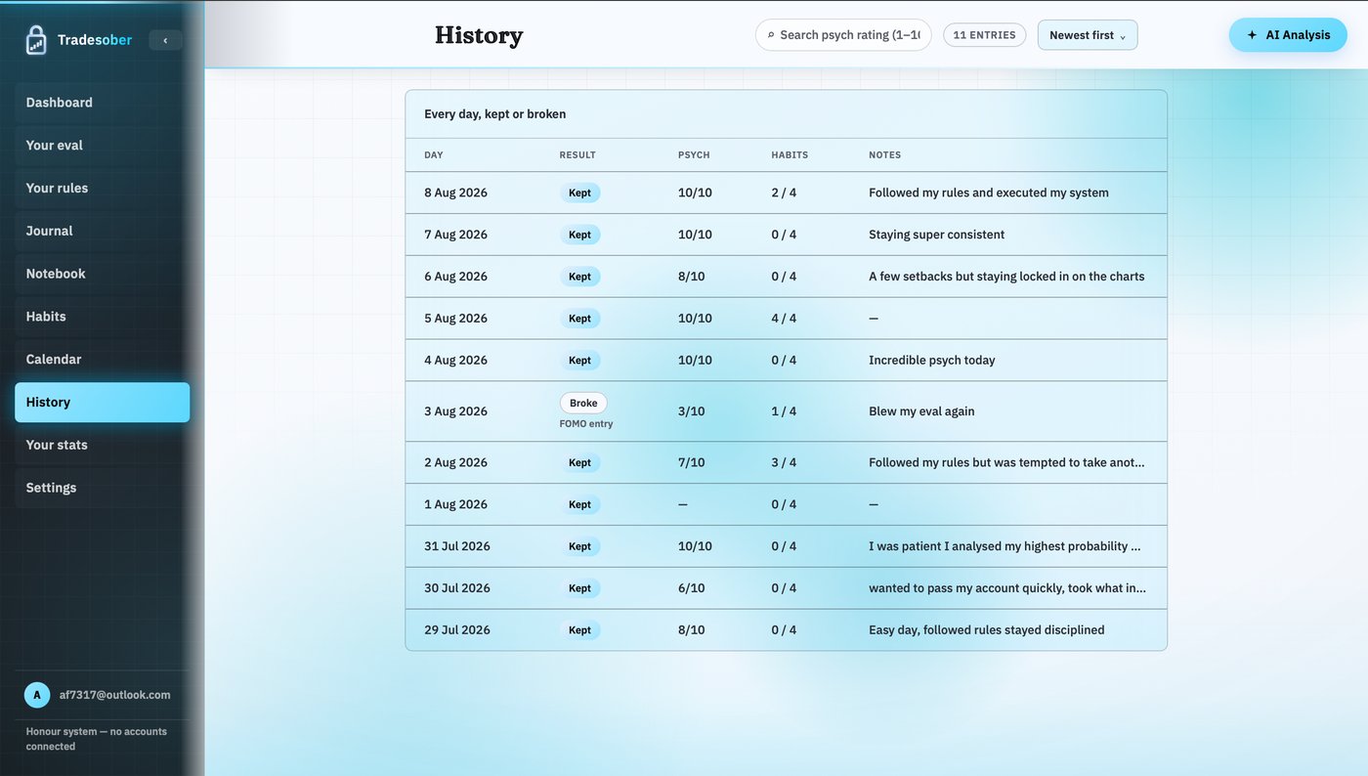Image resolution: width=1368 pixels, height=776 pixels.
Task: Click psych 8/10 in the 6 Aug row
Action: [x=692, y=277]
